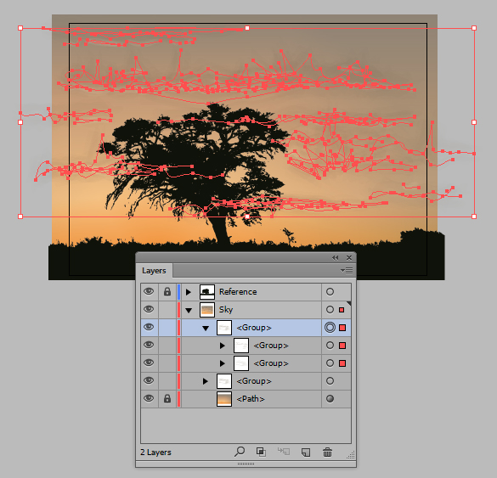Click target circle of the Reference layer

click(x=330, y=292)
